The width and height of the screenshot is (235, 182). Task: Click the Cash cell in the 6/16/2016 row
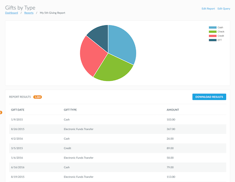[x=67, y=167]
